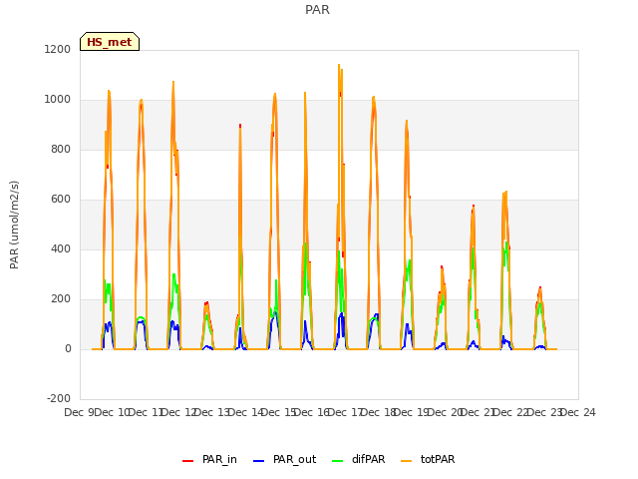Click the PAR (umol/m2/s) axis label
This screenshot has height=479, width=638.
click(14, 225)
